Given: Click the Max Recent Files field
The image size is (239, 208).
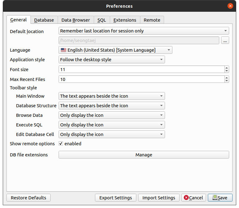Looking at the screenshot, I should point(142,79).
